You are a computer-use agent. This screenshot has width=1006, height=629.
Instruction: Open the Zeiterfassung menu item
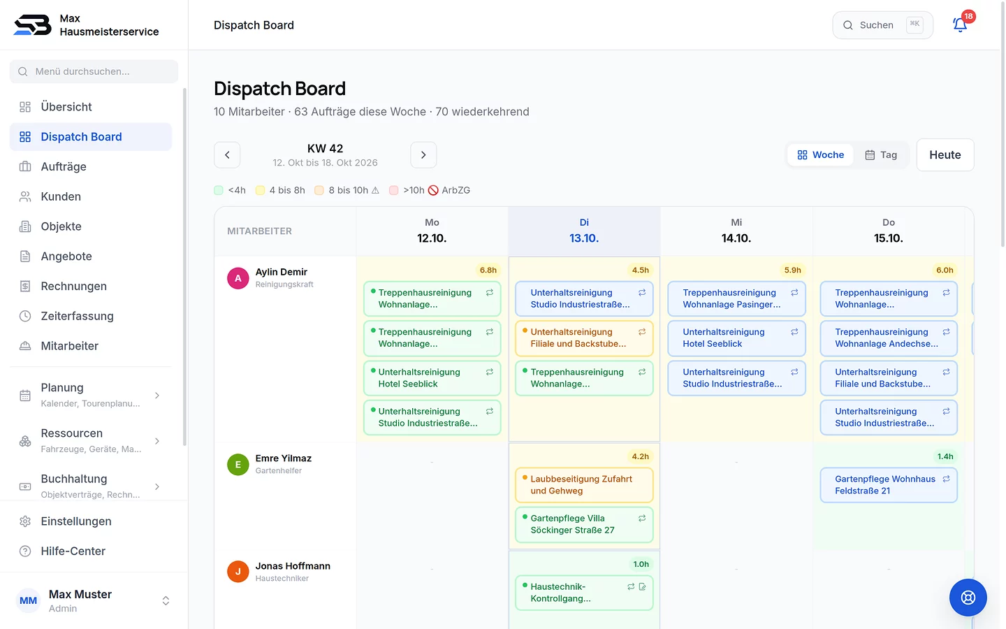(x=91, y=316)
